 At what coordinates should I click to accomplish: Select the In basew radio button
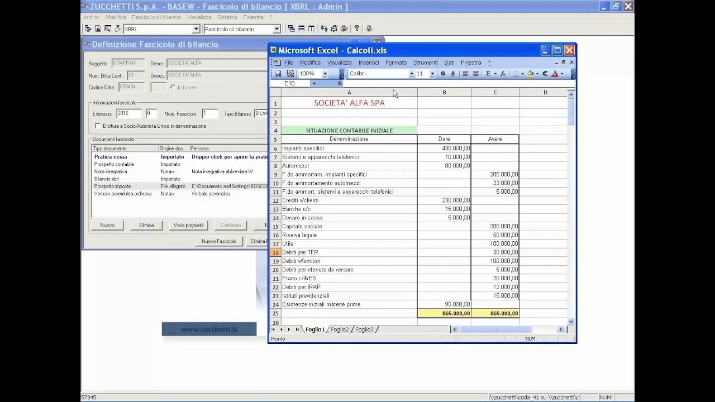tap(173, 88)
